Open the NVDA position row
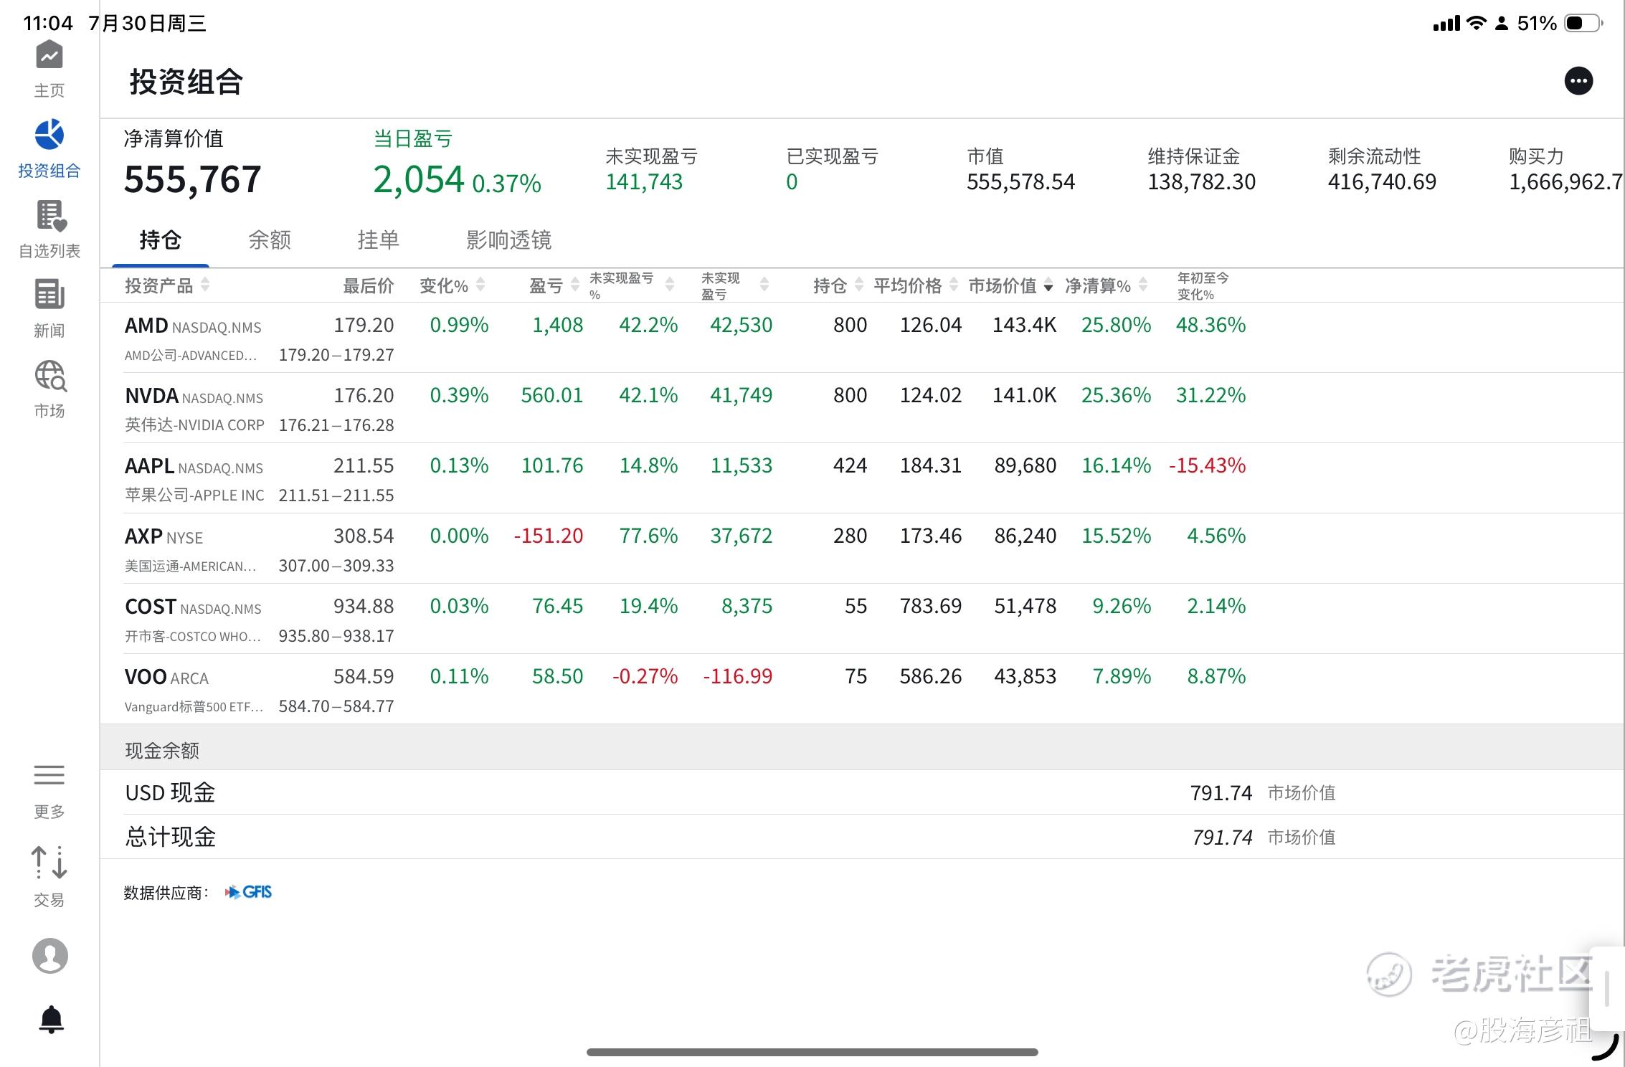Image resolution: width=1625 pixels, height=1067 pixels. click(862, 407)
